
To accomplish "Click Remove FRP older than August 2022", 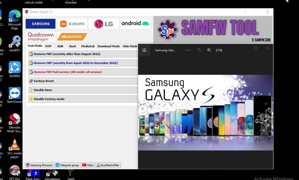I will point(83,54).
